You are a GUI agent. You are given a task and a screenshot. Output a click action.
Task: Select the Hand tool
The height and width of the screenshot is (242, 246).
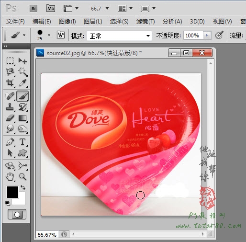(x=10, y=177)
